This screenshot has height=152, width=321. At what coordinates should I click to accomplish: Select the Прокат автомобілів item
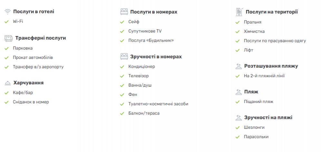(x=33, y=58)
